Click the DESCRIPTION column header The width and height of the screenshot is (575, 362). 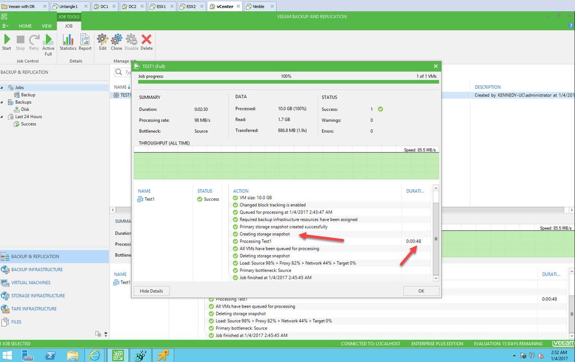click(x=487, y=87)
